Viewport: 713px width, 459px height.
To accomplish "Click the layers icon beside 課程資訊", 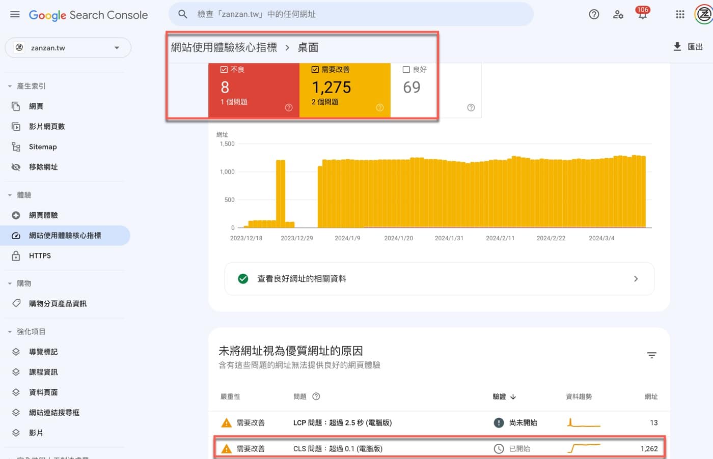I will (x=16, y=372).
